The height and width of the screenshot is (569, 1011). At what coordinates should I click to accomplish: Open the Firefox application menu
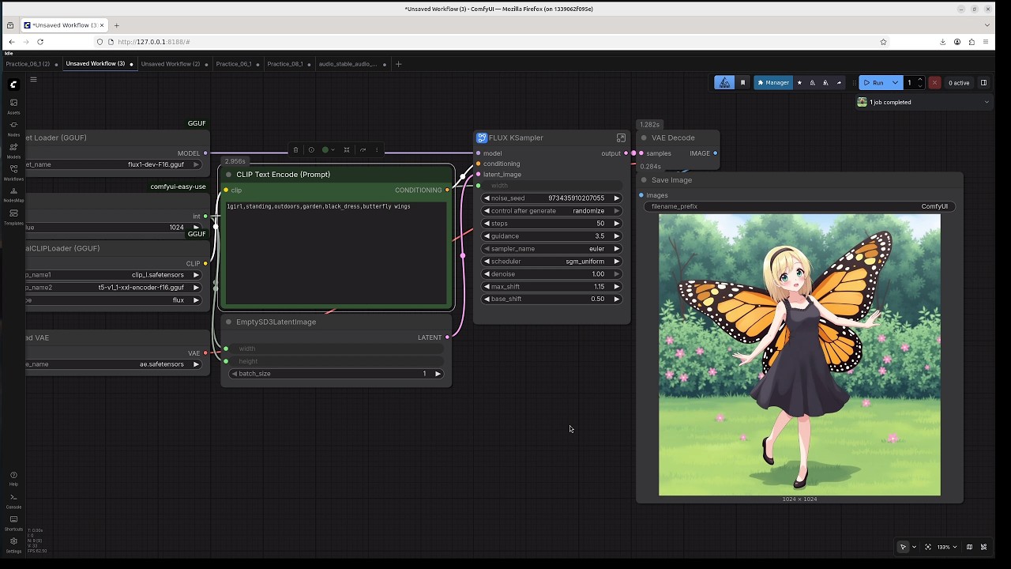[986, 42]
